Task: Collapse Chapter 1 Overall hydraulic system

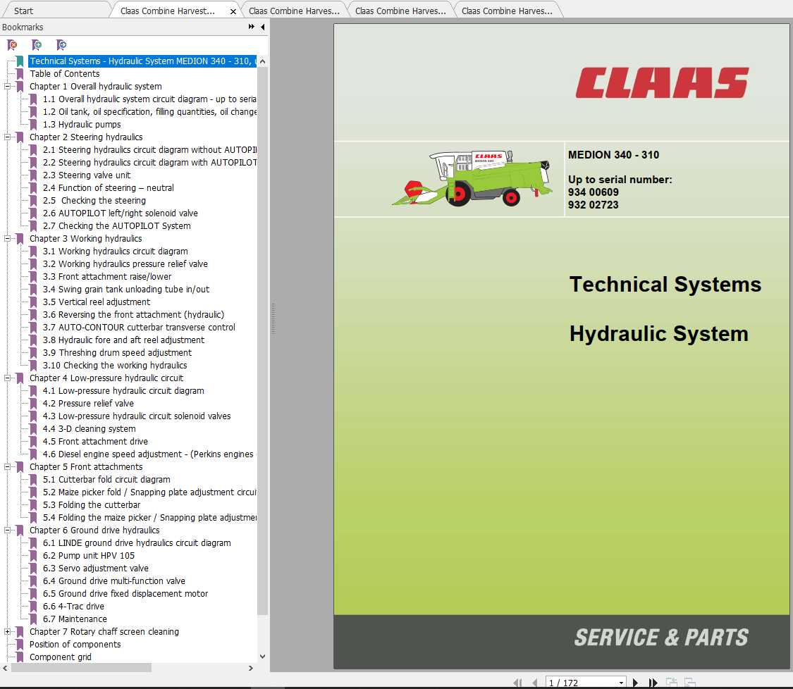Action: (x=6, y=86)
